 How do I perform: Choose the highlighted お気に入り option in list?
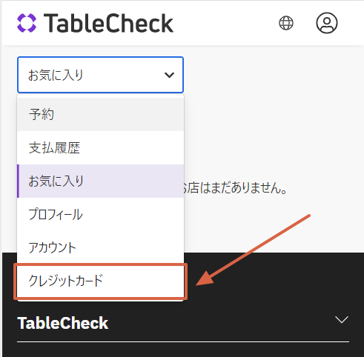[x=100, y=181]
